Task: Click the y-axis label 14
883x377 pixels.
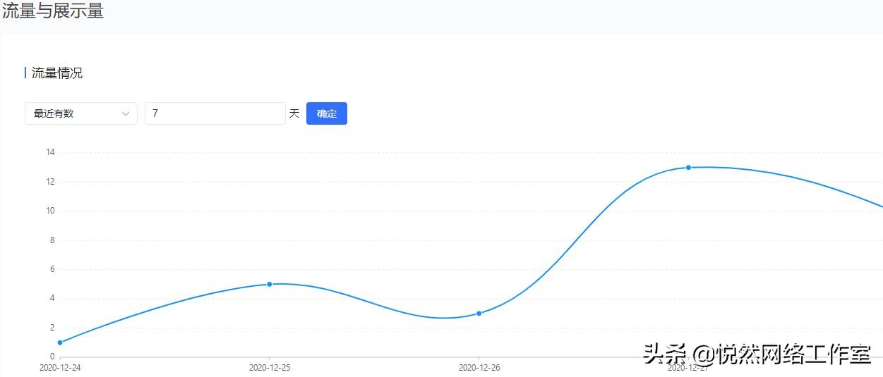Action: point(50,152)
